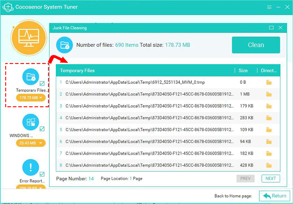Uncheck the Error Report checkbox
Viewport: 293px width, 204px height.
pos(42,174)
